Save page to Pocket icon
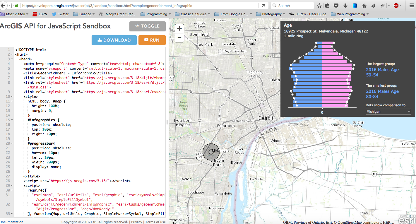Viewport: 416px width, 224px height. (x=336, y=6)
